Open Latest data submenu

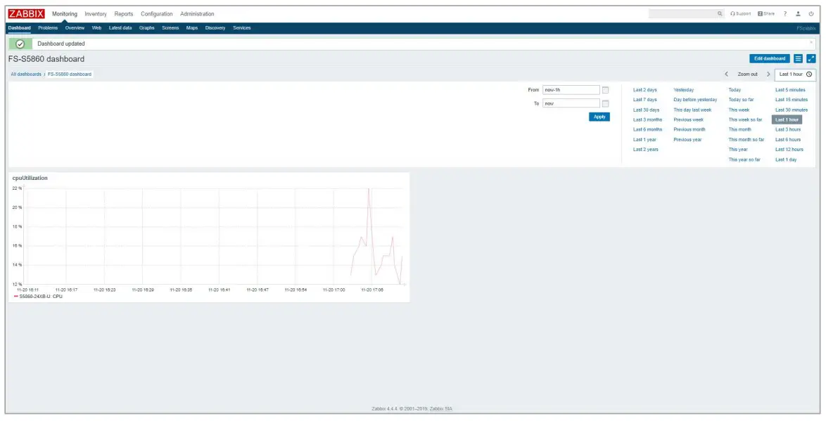point(120,28)
